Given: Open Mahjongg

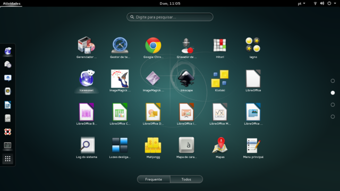Looking at the screenshot, I should [153, 145].
